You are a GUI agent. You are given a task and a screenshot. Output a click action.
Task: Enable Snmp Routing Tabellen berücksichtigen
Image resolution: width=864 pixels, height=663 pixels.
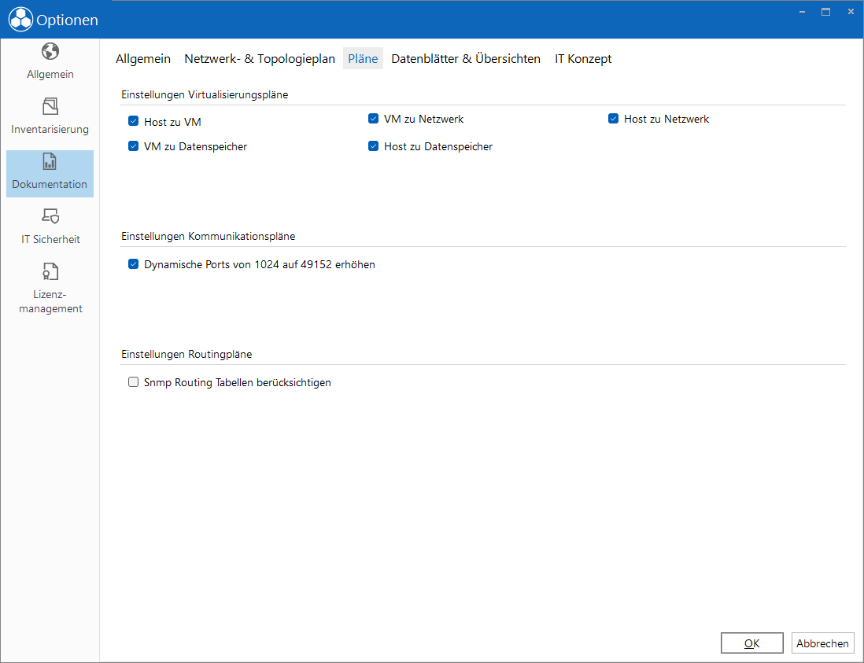[x=133, y=381]
